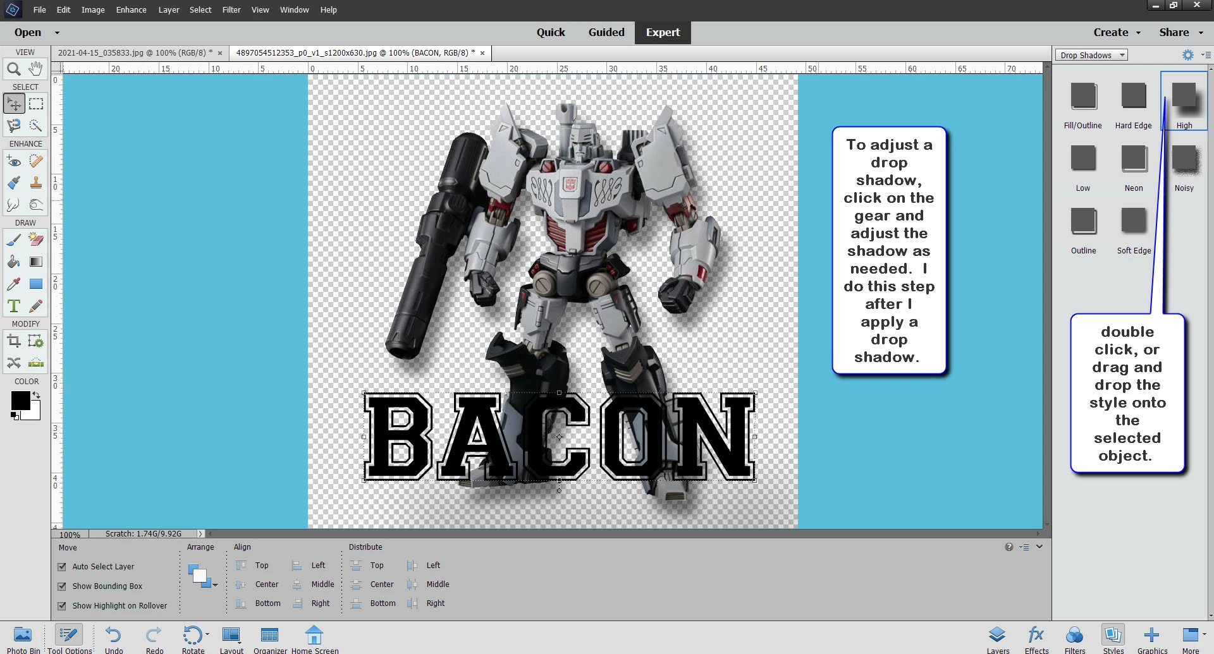Image resolution: width=1214 pixels, height=654 pixels.
Task: Select the Hand tool
Action: pyautogui.click(x=36, y=69)
